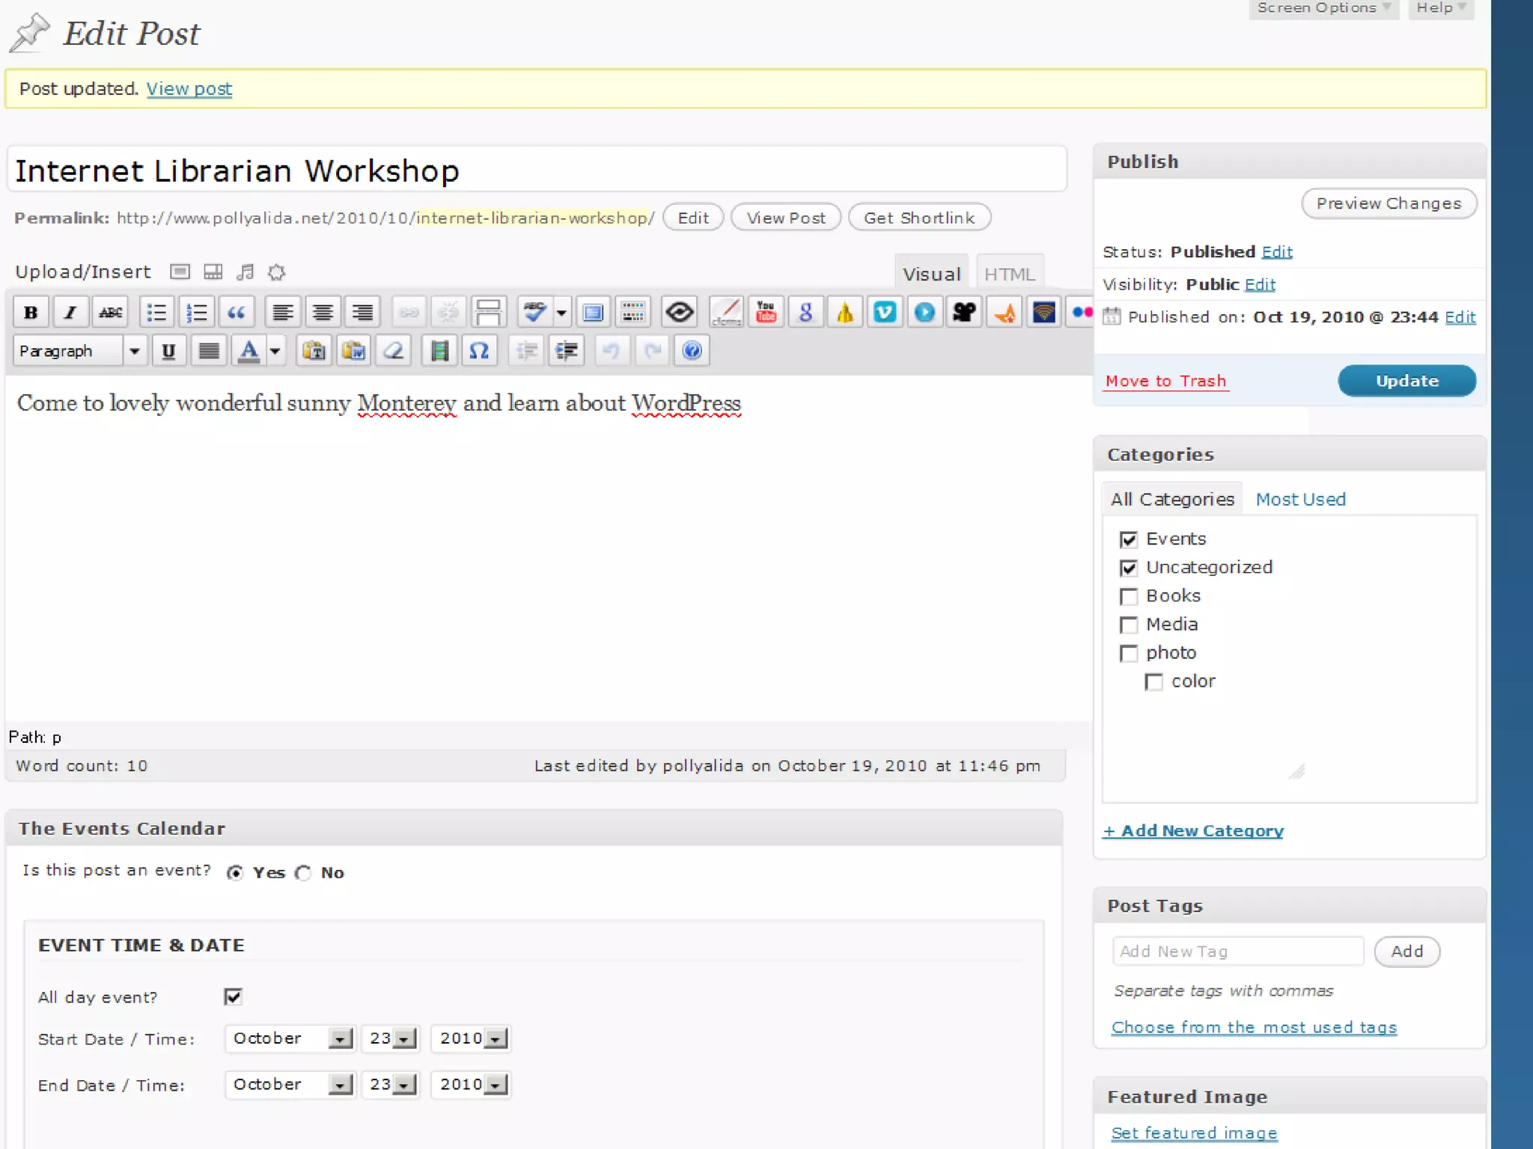Uncheck the Uncategorized category
The image size is (1533, 1149).
coord(1129,568)
